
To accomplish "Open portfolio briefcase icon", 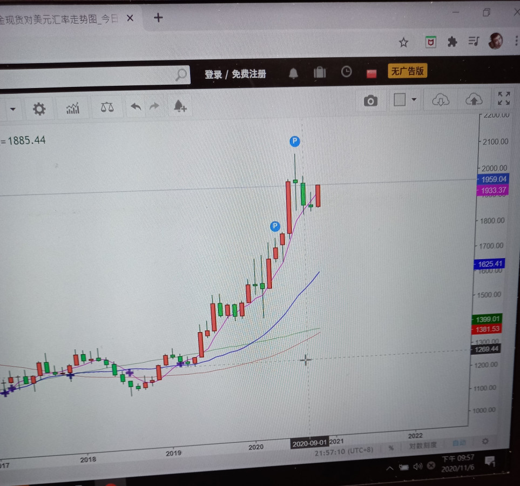I will (320, 72).
